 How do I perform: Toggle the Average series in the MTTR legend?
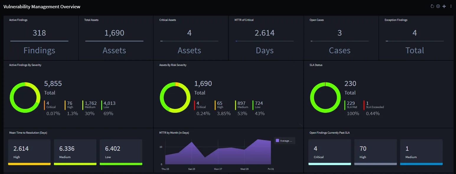pos(284,141)
